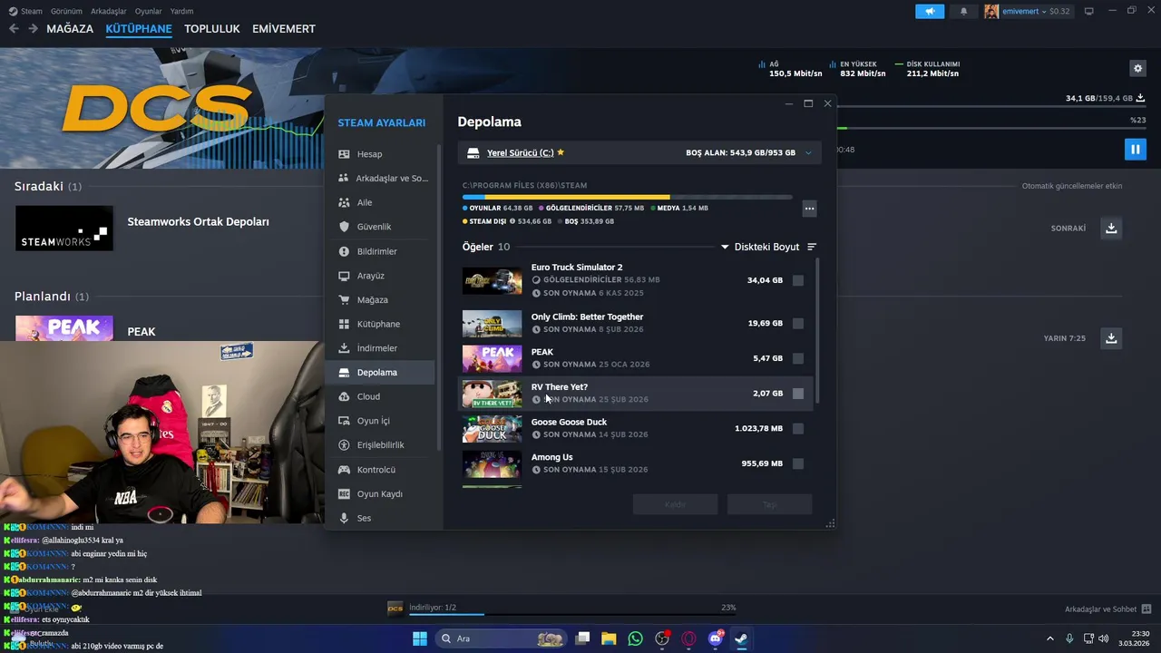Screen dimensions: 1161x653
Task: Click Steamworks Ortak Depoları queue thumbnail
Action: point(64,229)
